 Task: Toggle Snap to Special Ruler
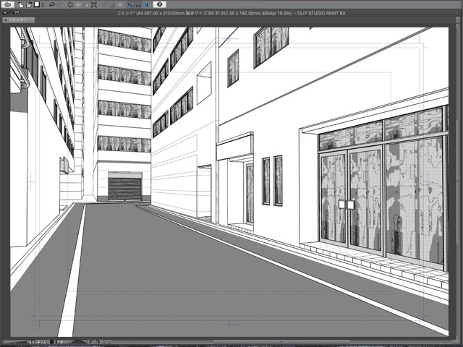coord(138,5)
